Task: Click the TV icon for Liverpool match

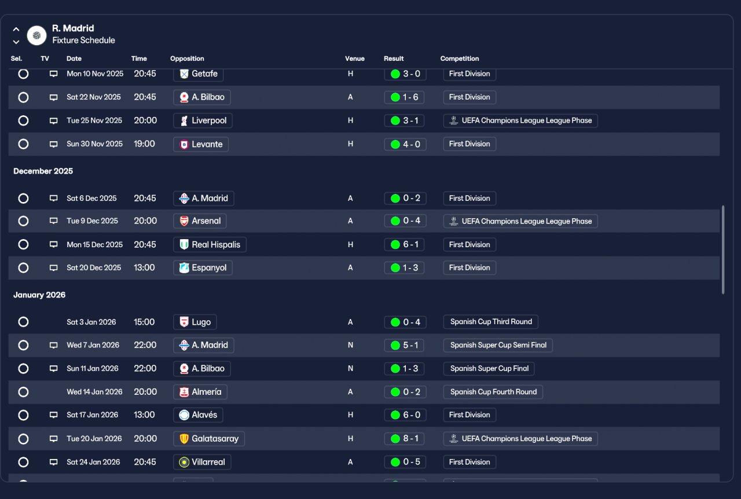Action: [x=53, y=121]
